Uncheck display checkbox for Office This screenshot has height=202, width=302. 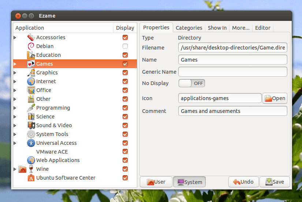pos(125,90)
